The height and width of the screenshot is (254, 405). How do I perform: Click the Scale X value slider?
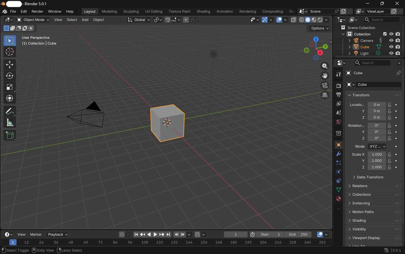(377, 154)
